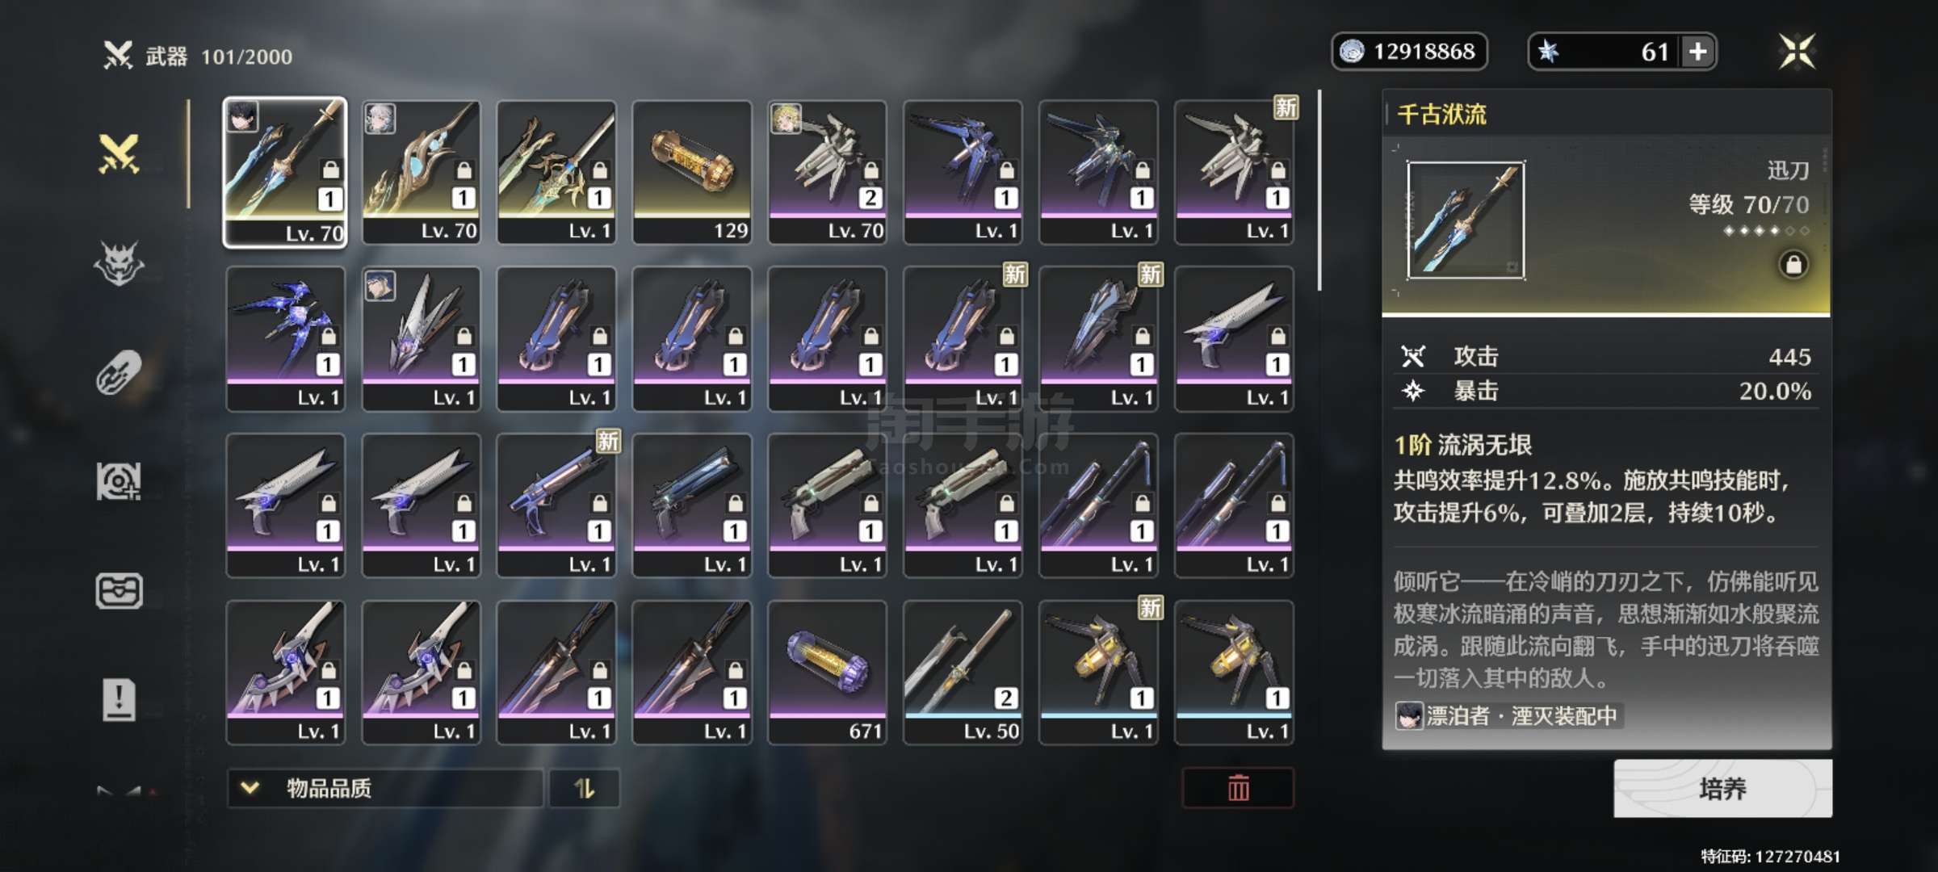Open the echoes category with the demon mask icon

[x=120, y=263]
